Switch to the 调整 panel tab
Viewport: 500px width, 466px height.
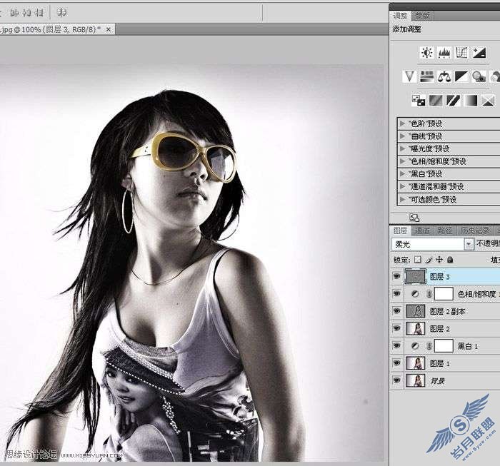point(400,16)
